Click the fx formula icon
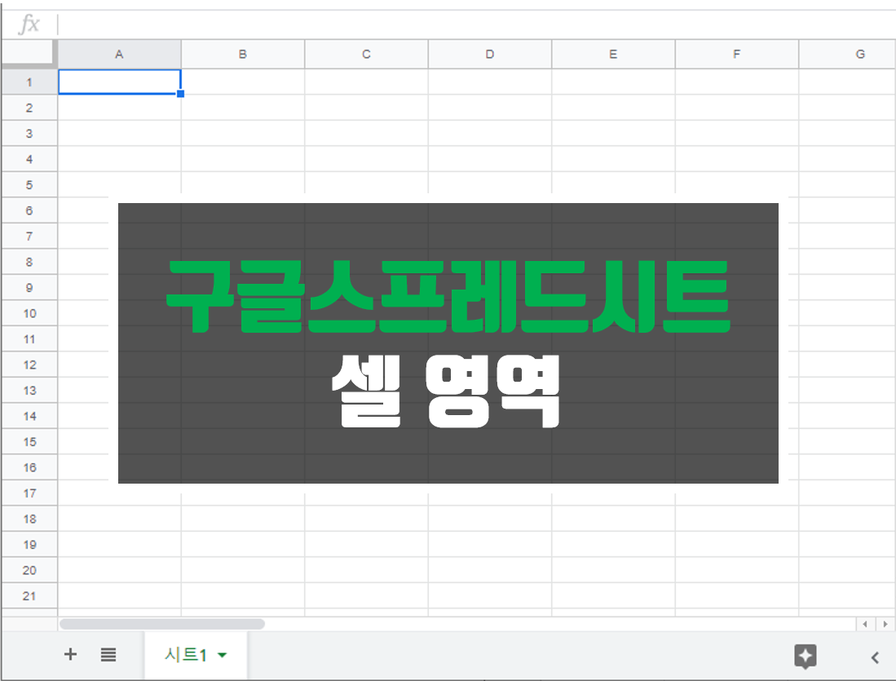 tap(29, 24)
